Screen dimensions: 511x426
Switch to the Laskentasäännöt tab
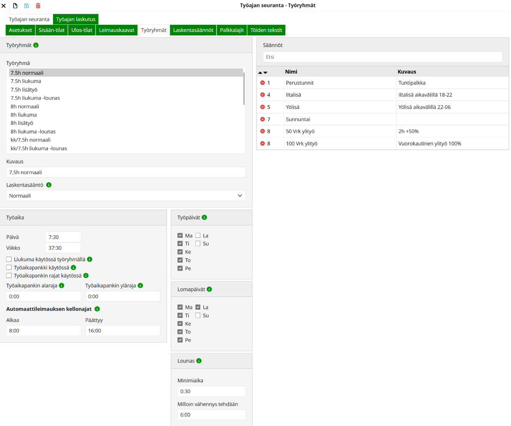(193, 30)
